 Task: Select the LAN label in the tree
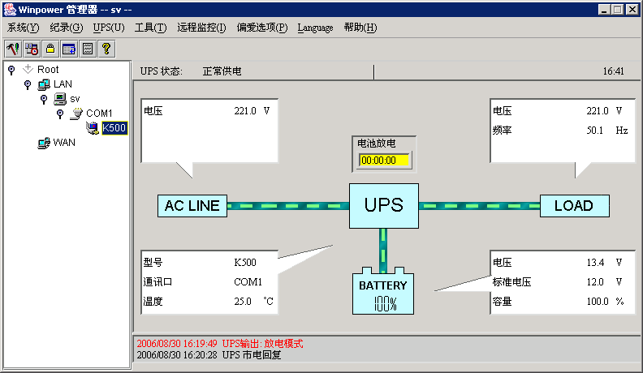63,84
